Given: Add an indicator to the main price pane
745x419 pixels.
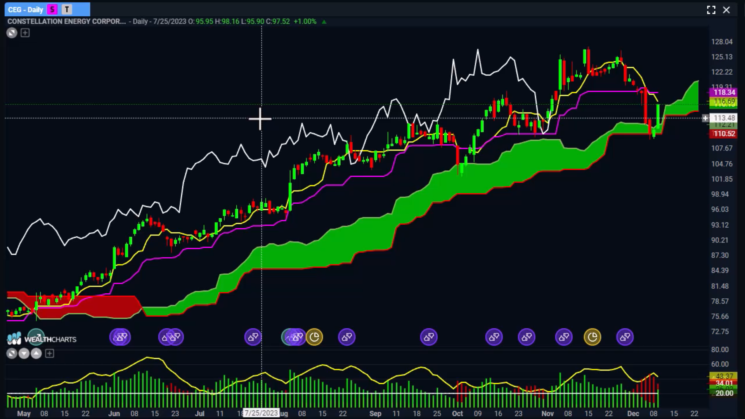Looking at the screenshot, I should (x=25, y=33).
